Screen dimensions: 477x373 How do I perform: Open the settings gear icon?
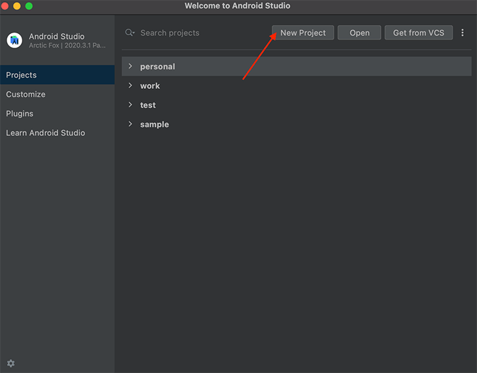point(11,363)
